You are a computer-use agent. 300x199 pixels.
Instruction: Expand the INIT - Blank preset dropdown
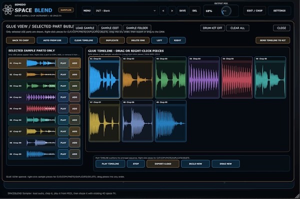pos(125,10)
